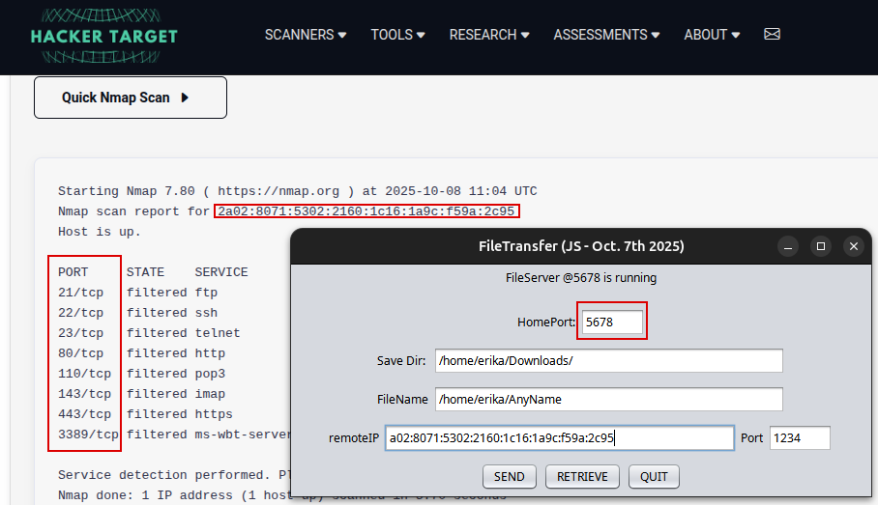This screenshot has height=505, width=878.
Task: Minimize the FileTransfer window
Action: pos(789,246)
